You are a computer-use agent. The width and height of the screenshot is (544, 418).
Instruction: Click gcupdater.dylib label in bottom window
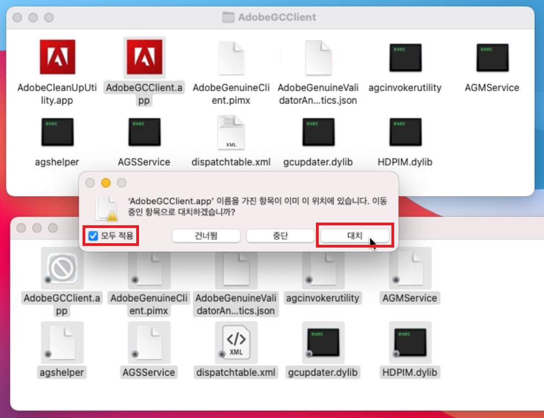[324, 372]
